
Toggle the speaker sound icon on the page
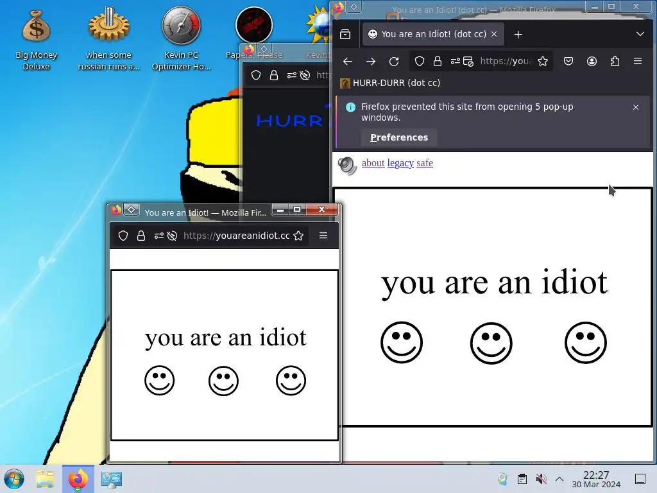pos(347,166)
